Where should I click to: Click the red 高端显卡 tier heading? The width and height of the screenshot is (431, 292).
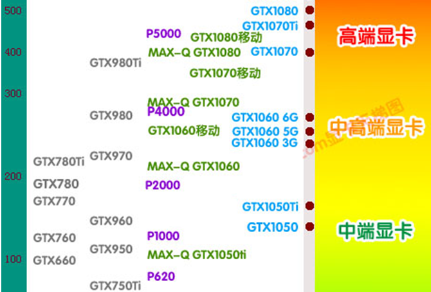(376, 37)
